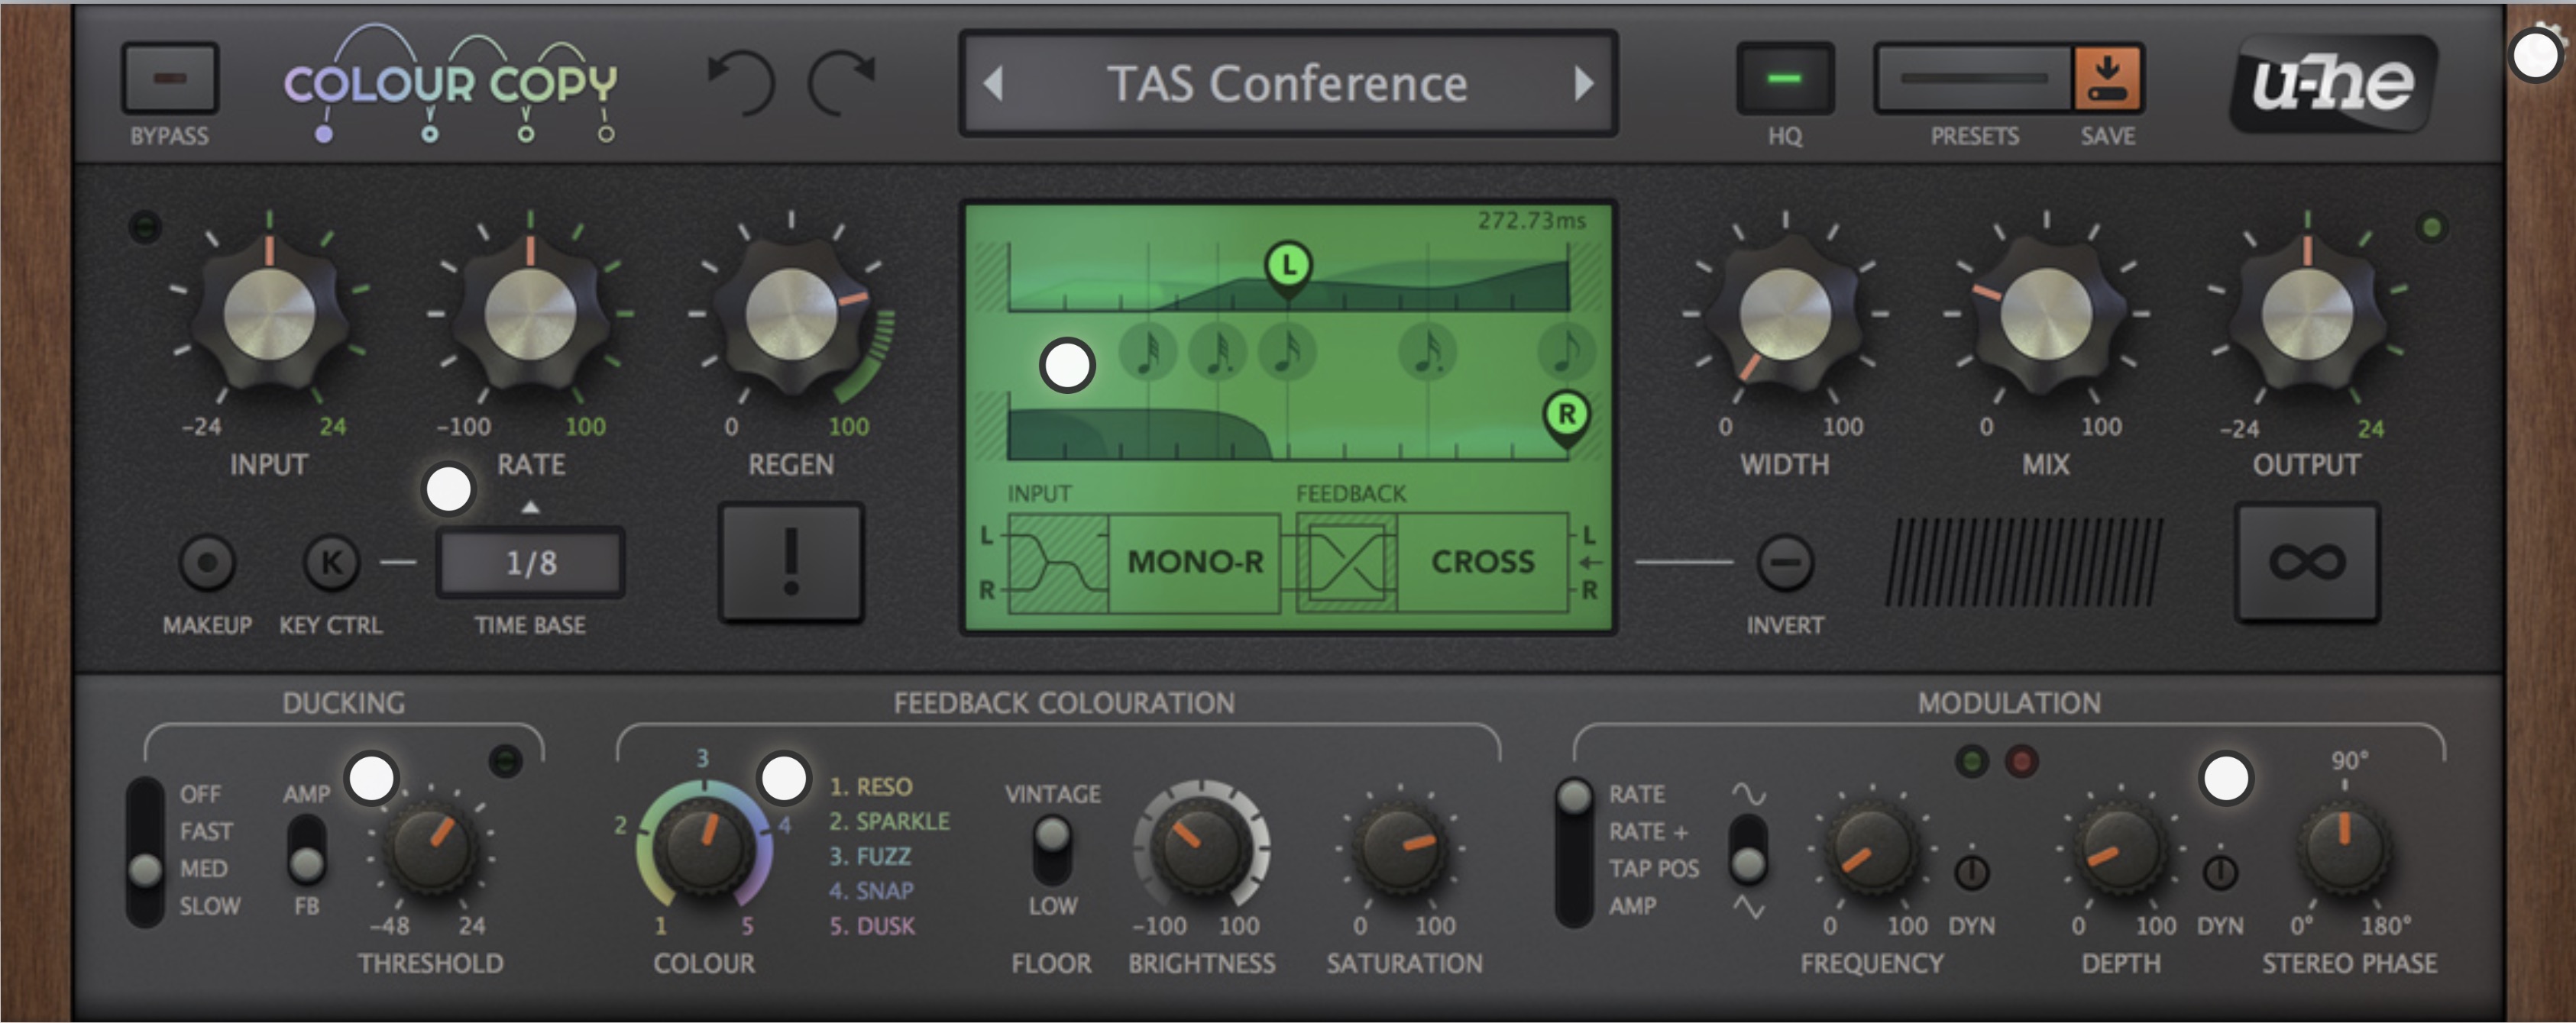Image resolution: width=2576 pixels, height=1023 pixels.
Task: Open the Presets browser button
Action: (1973, 79)
